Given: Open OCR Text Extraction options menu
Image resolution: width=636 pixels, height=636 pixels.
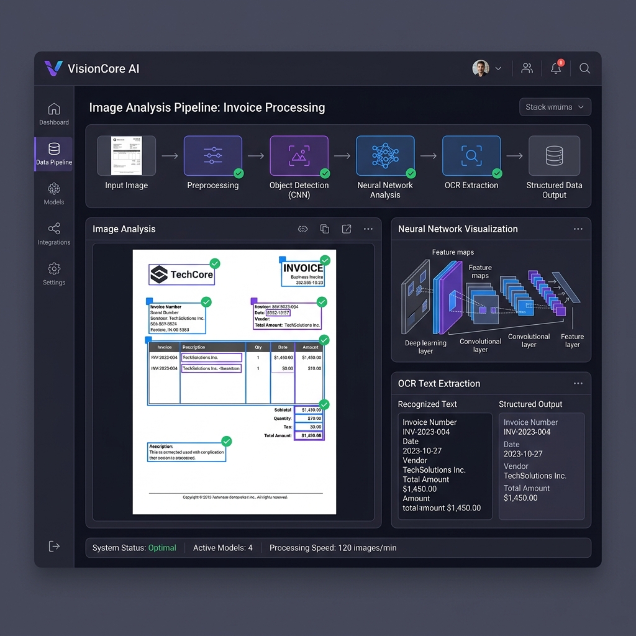Looking at the screenshot, I should point(578,383).
